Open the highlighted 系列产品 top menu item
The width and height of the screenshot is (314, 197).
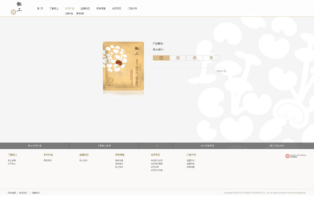point(70,8)
